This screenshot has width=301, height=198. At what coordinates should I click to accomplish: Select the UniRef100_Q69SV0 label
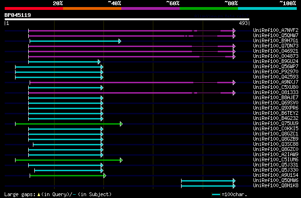276,103
